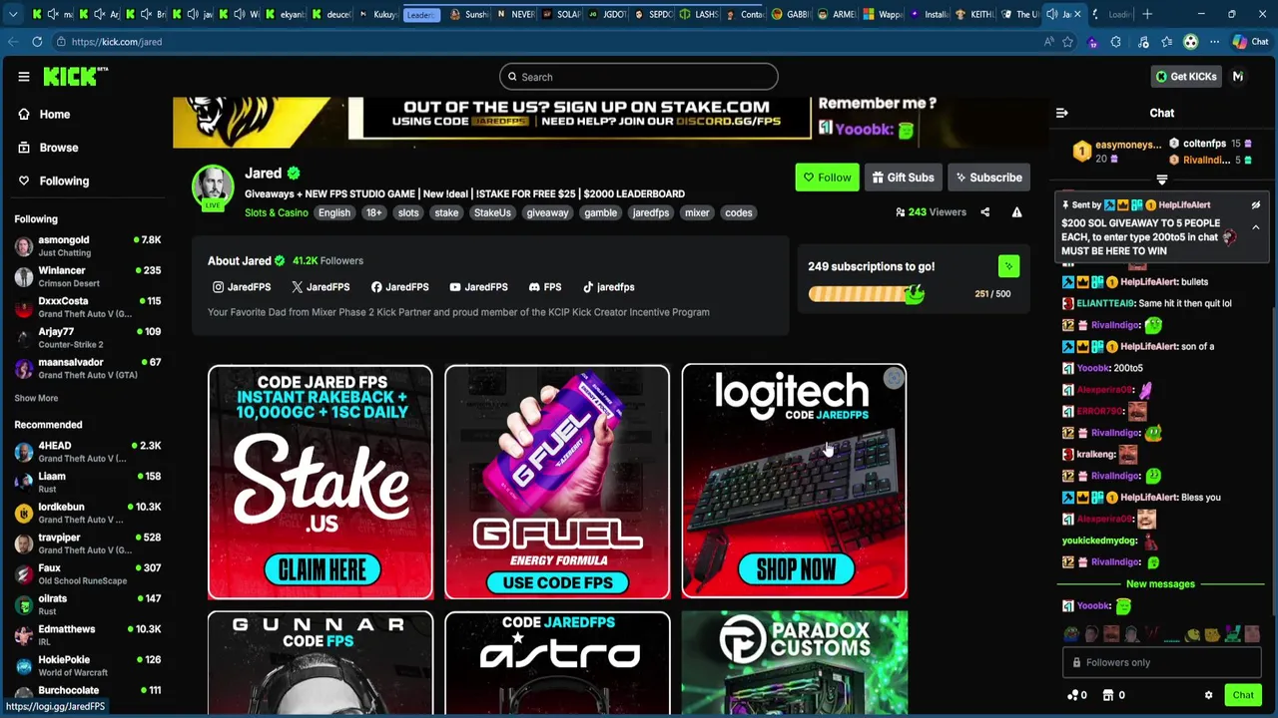This screenshot has width=1278, height=718.
Task: Open the Astro Code JaredFPS panel
Action: [557, 663]
